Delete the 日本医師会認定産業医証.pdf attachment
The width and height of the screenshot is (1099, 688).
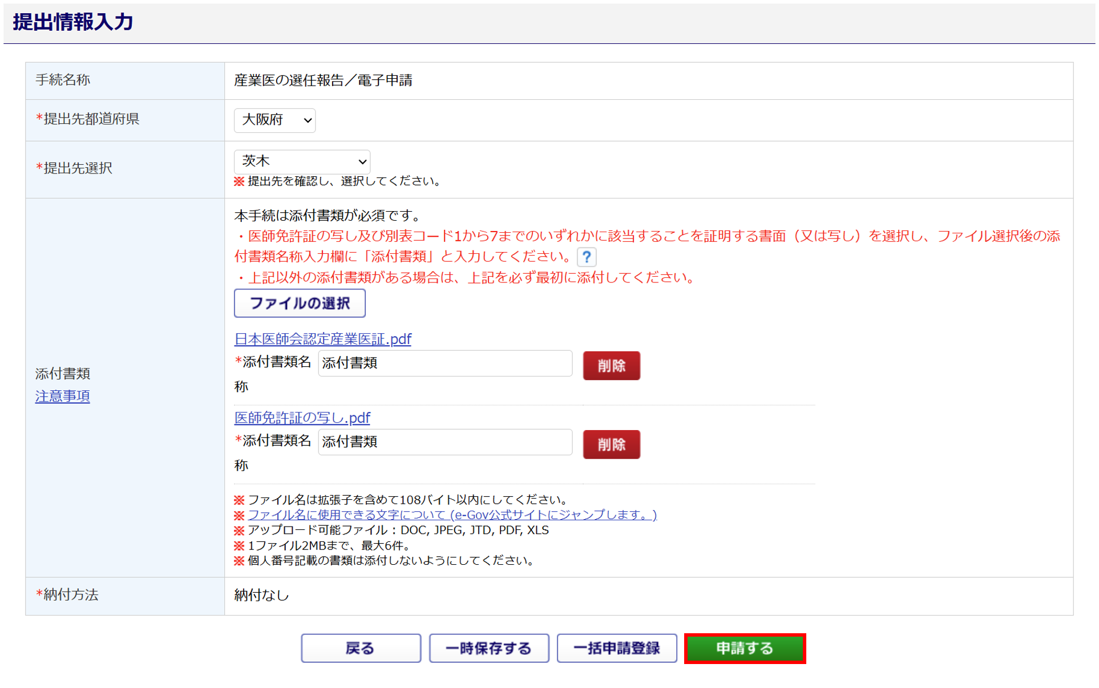click(x=611, y=366)
